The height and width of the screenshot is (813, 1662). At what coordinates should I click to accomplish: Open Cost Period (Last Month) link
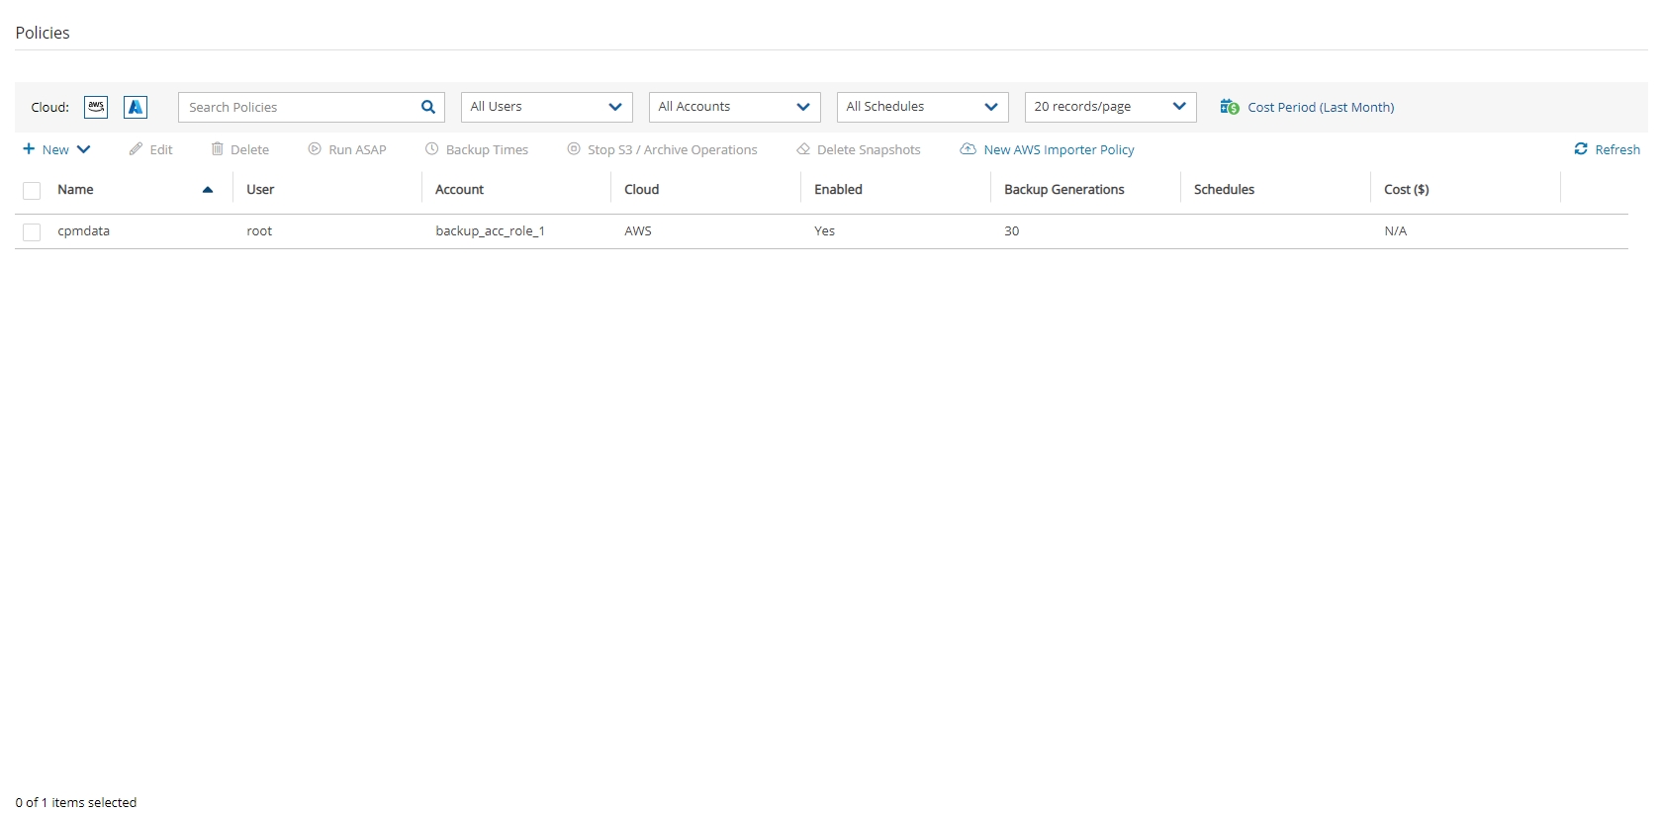[1321, 107]
